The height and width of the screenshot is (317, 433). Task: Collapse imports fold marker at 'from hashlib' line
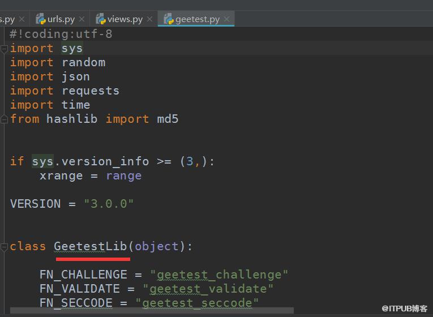pyautogui.click(x=4, y=119)
